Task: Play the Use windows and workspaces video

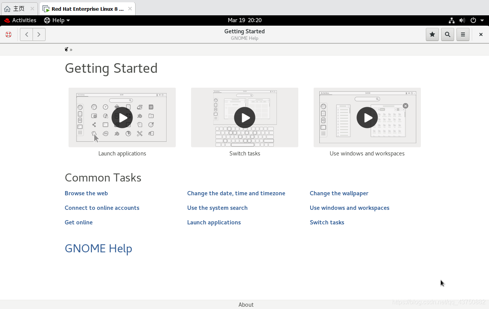Action: pos(367,118)
